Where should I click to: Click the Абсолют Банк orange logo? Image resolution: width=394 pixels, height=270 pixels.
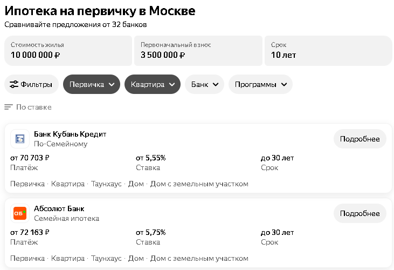click(x=20, y=213)
